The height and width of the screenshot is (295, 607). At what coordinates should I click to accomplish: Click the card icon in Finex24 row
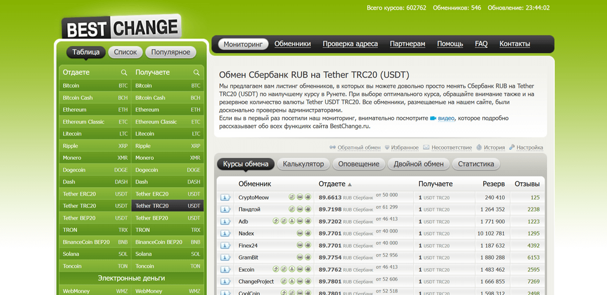tap(300, 245)
